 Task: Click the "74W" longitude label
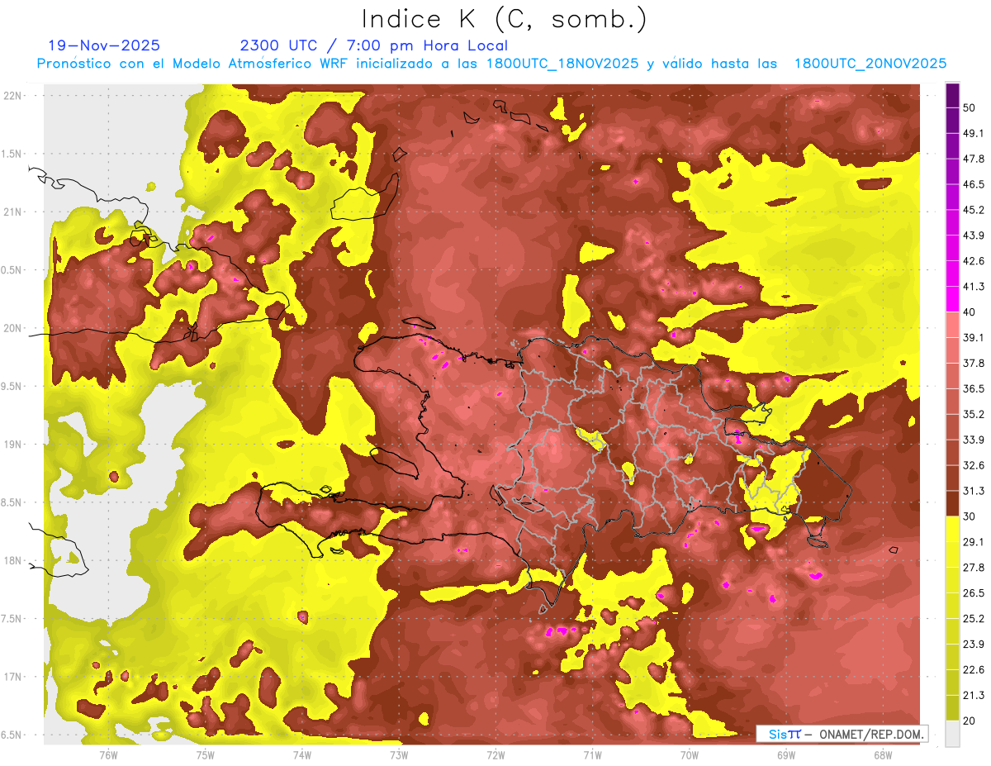(x=302, y=754)
